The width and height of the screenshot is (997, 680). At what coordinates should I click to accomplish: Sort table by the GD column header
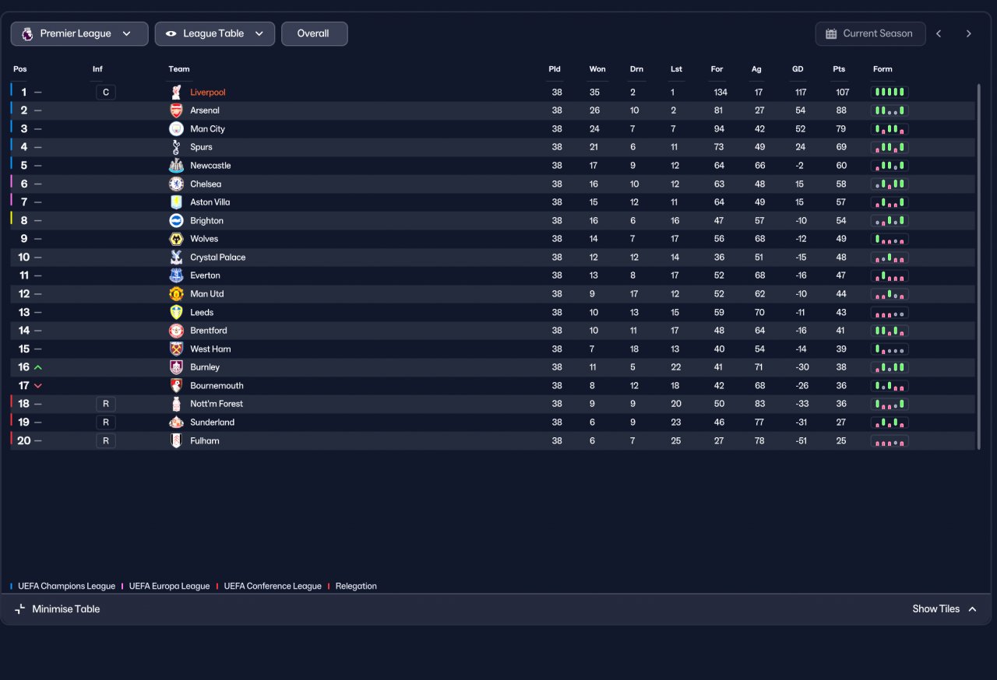[798, 69]
